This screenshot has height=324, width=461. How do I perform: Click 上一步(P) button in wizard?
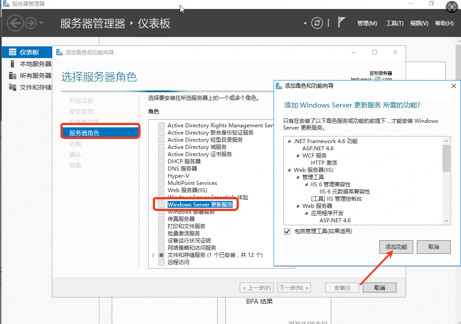(x=257, y=288)
